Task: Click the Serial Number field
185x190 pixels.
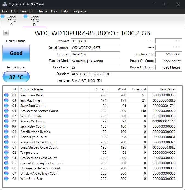Action: coord(95,47)
